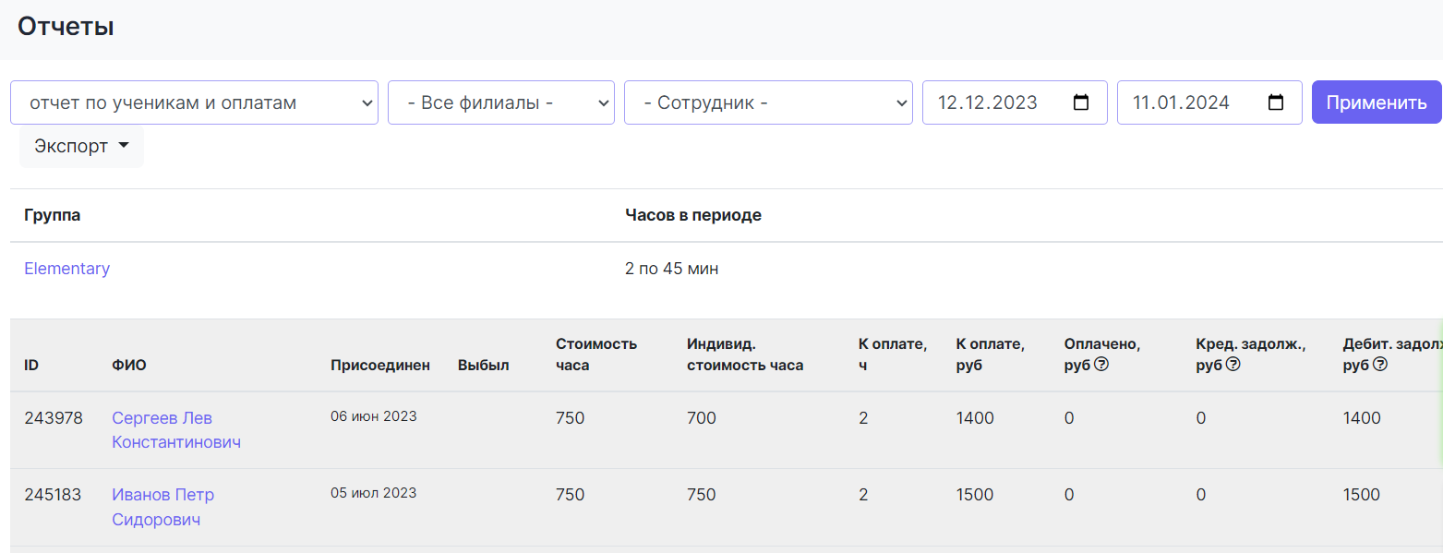Viewport: 1443px width, 553px height.
Task: Click the Присоединен column header
Action: (x=380, y=365)
